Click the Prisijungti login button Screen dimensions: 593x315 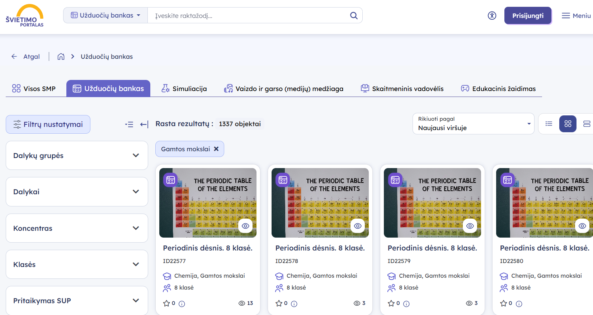click(527, 15)
